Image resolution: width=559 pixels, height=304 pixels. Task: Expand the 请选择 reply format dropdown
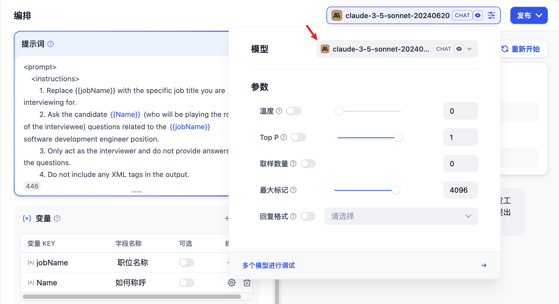point(401,216)
